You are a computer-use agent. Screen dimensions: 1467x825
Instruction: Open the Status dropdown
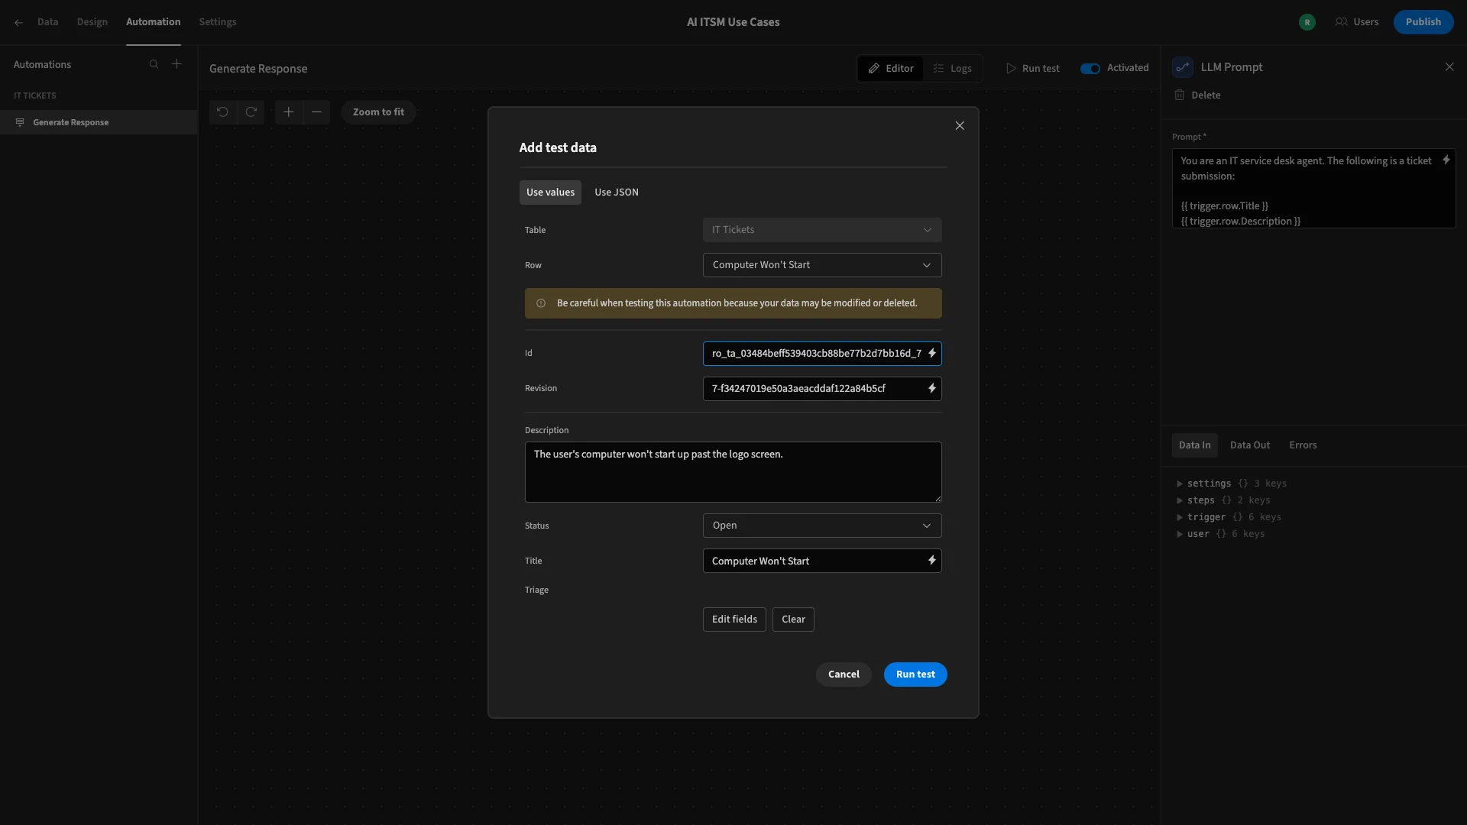pyautogui.click(x=822, y=526)
